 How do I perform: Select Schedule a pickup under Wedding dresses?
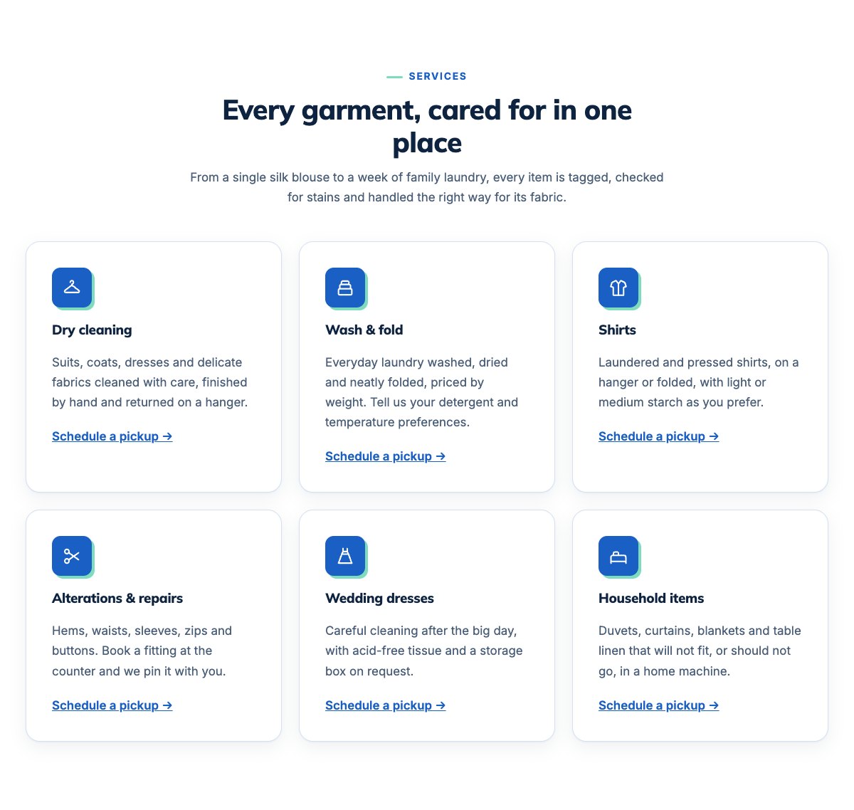tap(386, 705)
